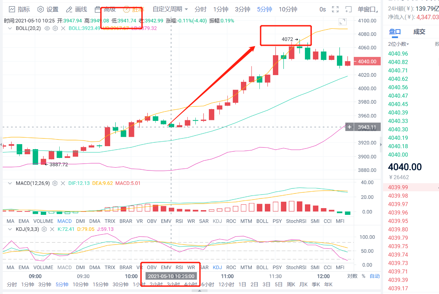Expand the 2位小数 decimal precision dropdown
The width and height of the screenshot is (439, 294).
tap(399, 44)
